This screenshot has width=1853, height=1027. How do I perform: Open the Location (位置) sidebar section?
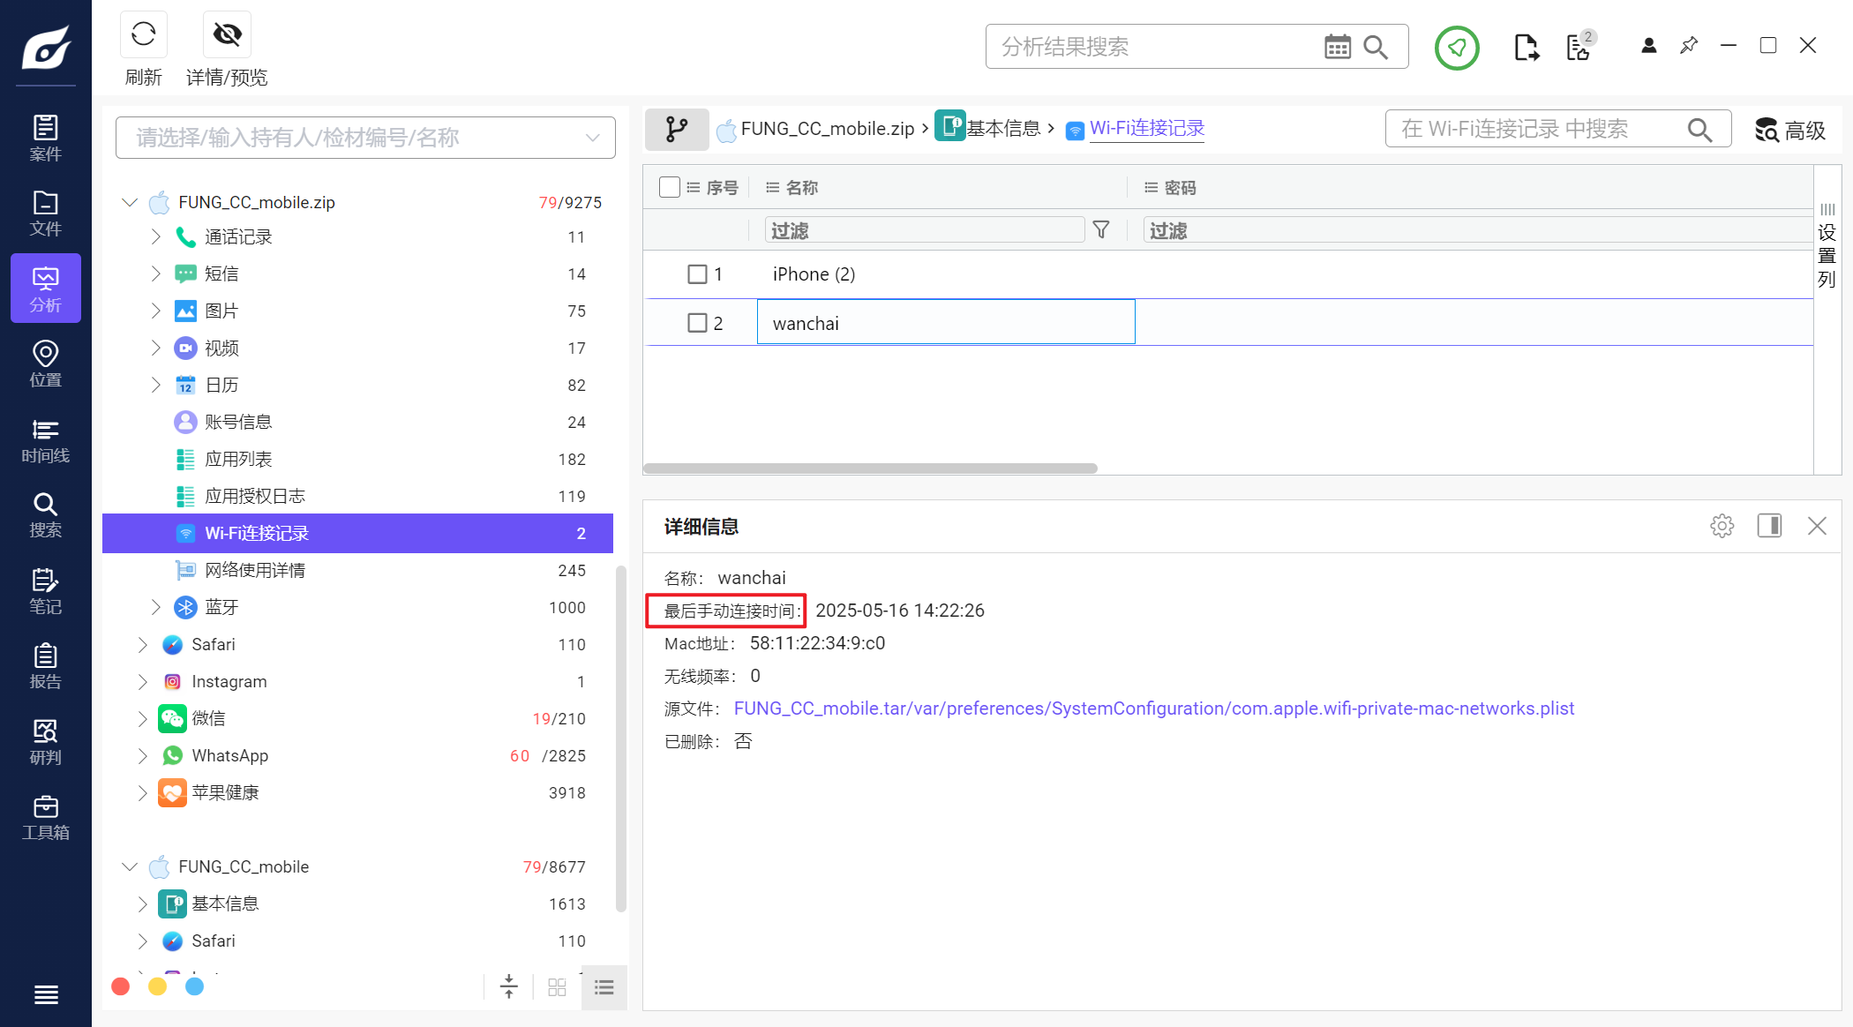[x=45, y=364]
